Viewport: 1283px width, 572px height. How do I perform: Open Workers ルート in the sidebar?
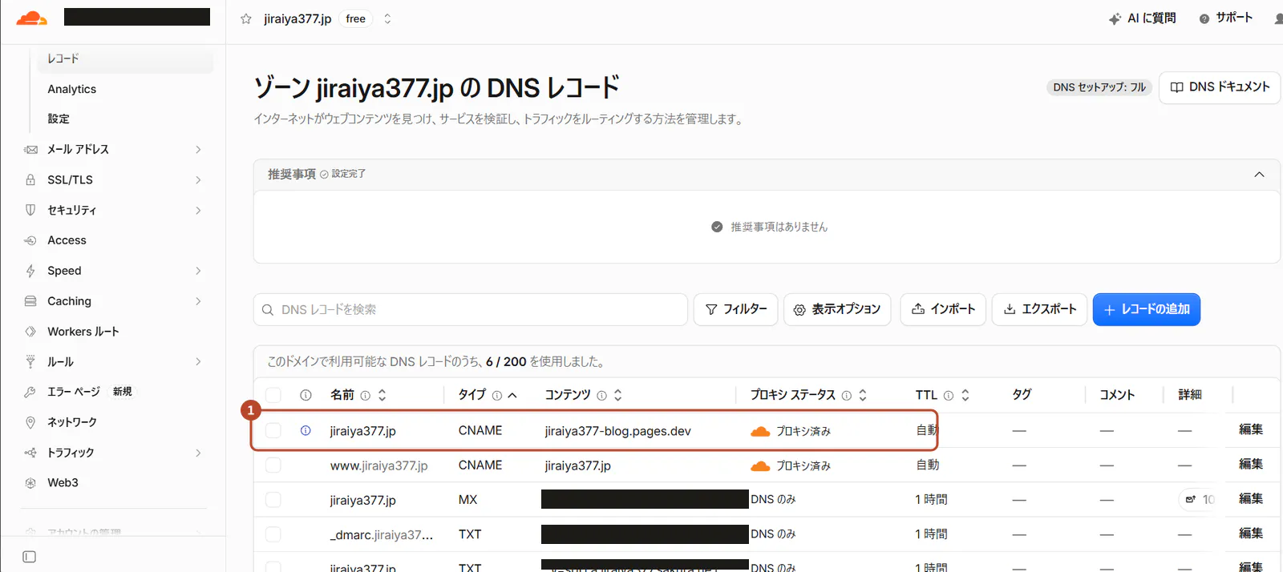83,332
